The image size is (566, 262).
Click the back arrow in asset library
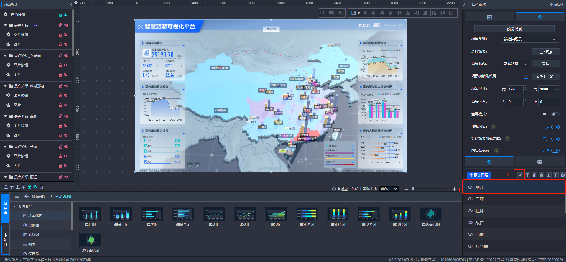point(27,196)
